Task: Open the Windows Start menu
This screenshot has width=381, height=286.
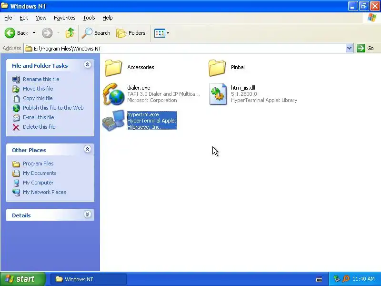Action: (22, 279)
